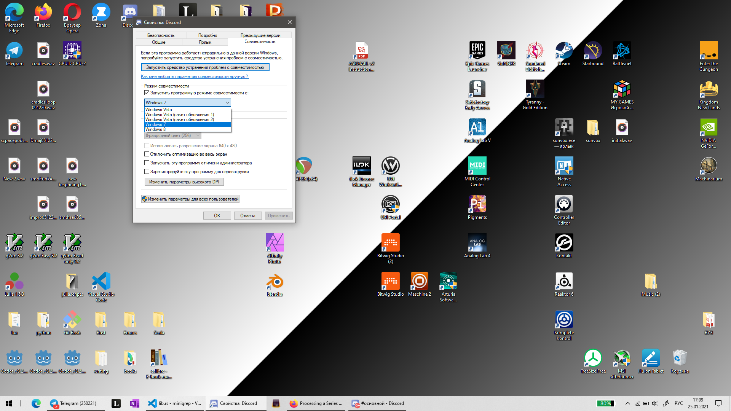Launch Blender desktop icon
This screenshot has height=411, width=731.
coord(275,285)
